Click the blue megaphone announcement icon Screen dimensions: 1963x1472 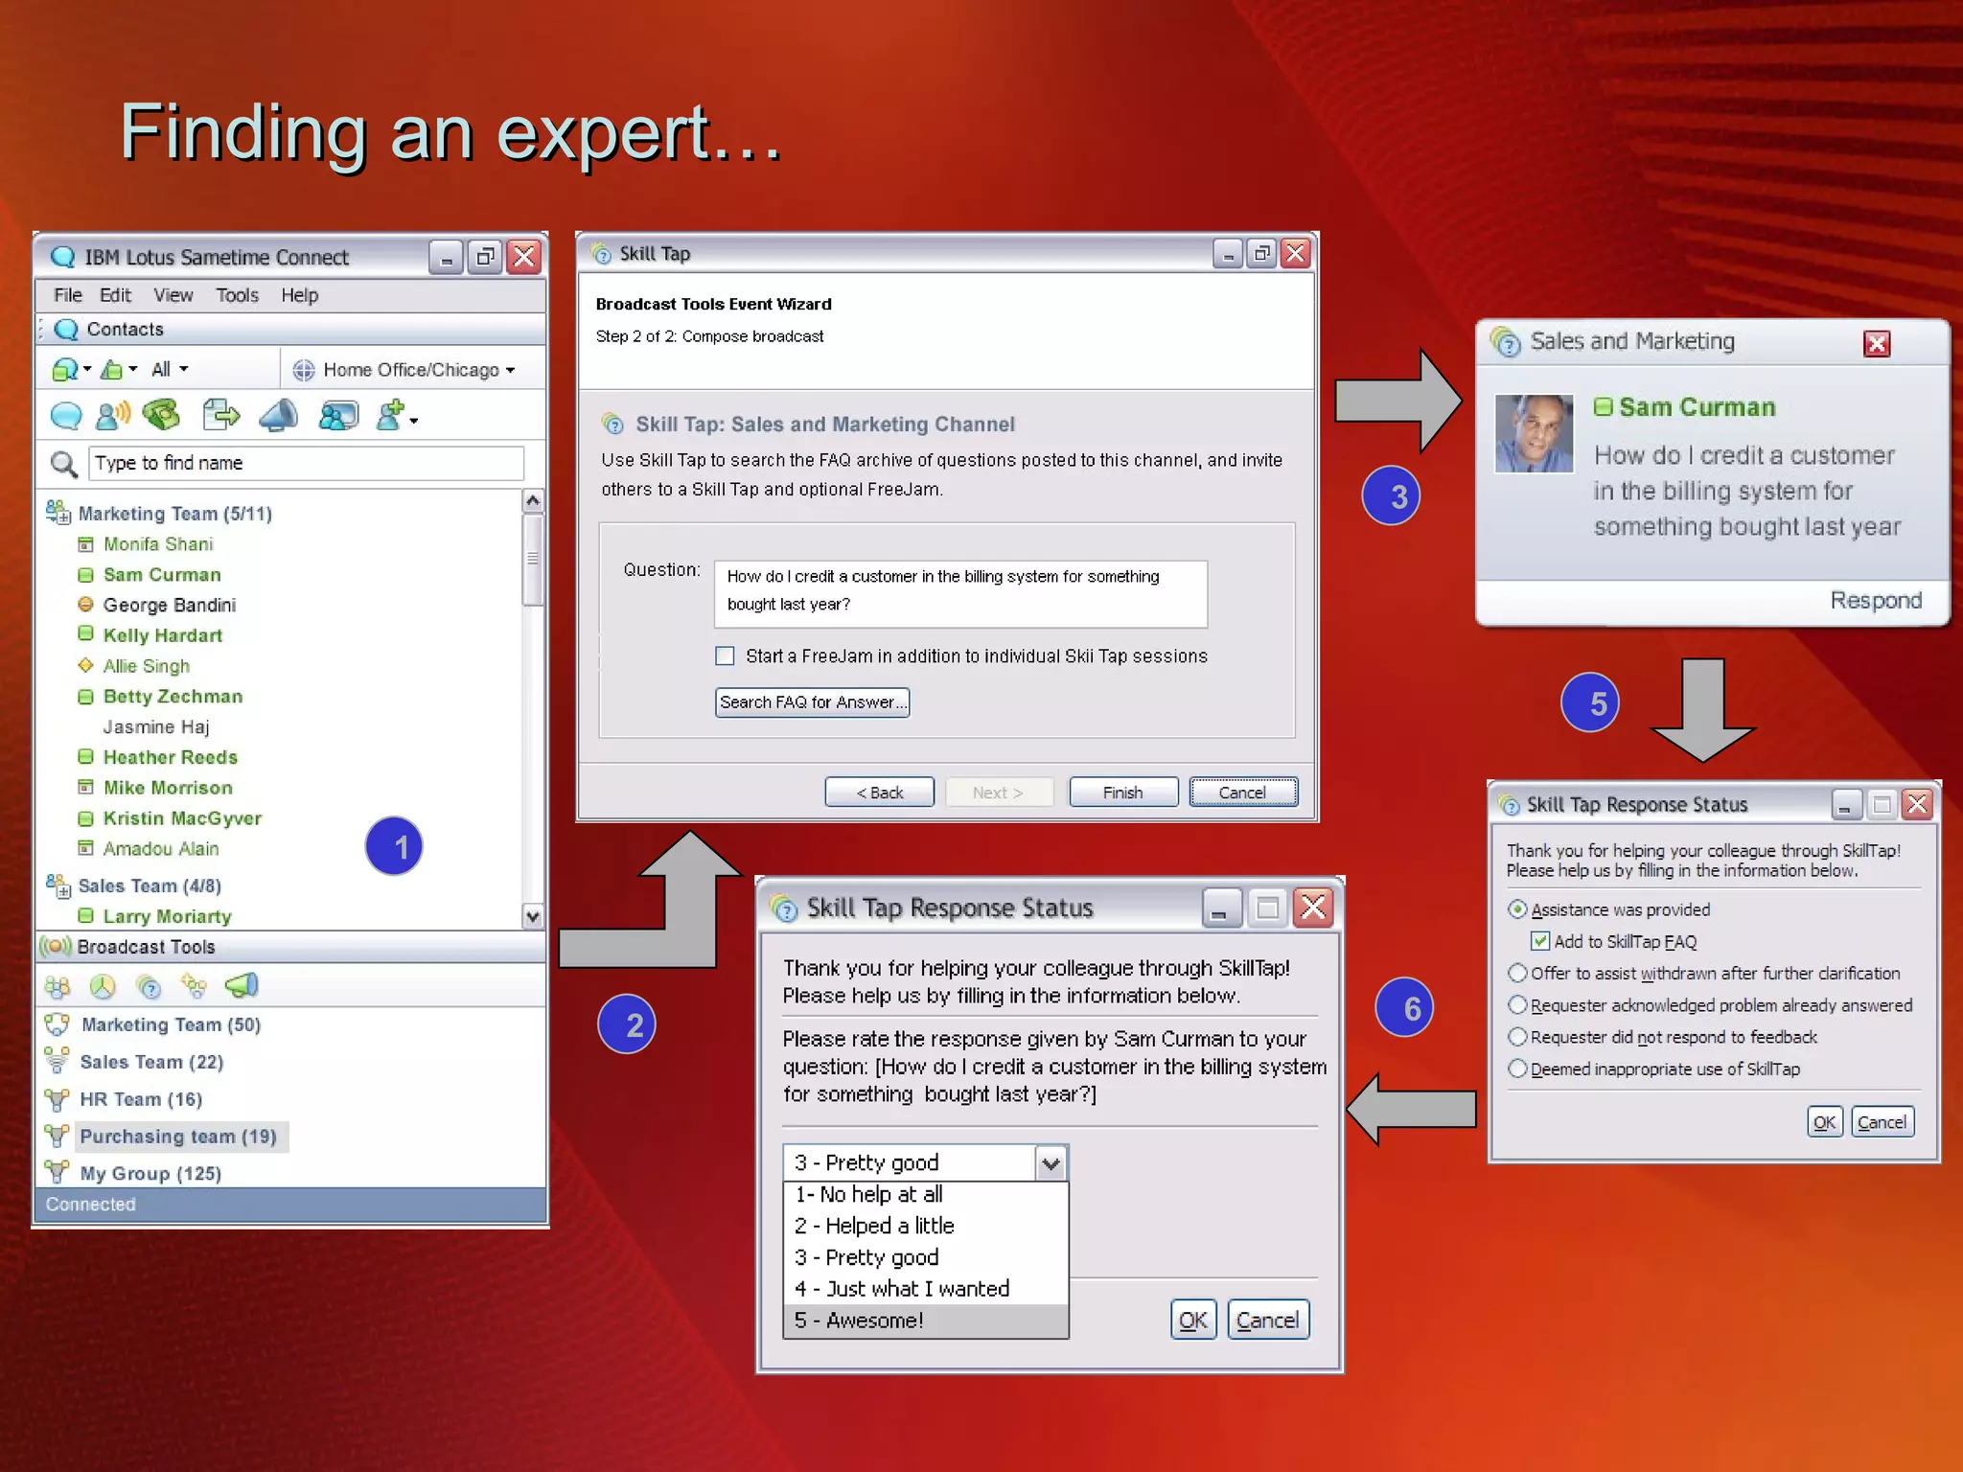click(279, 415)
